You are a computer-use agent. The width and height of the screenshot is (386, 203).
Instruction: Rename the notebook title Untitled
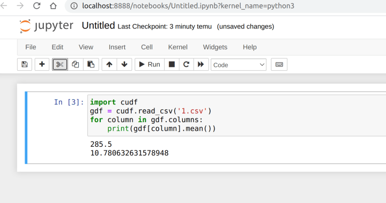point(98,26)
